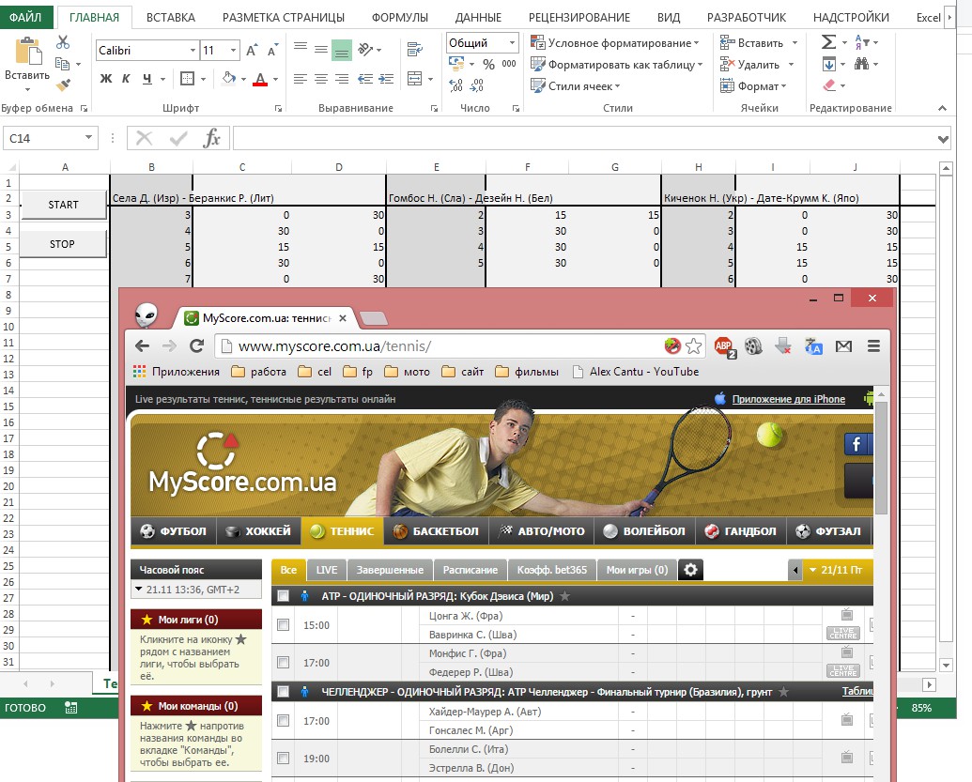Click the START button in the sheet
This screenshot has width=972, height=782.
click(63, 205)
